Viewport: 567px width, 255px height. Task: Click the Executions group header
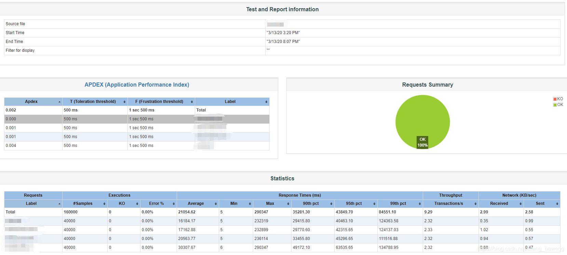coord(120,195)
